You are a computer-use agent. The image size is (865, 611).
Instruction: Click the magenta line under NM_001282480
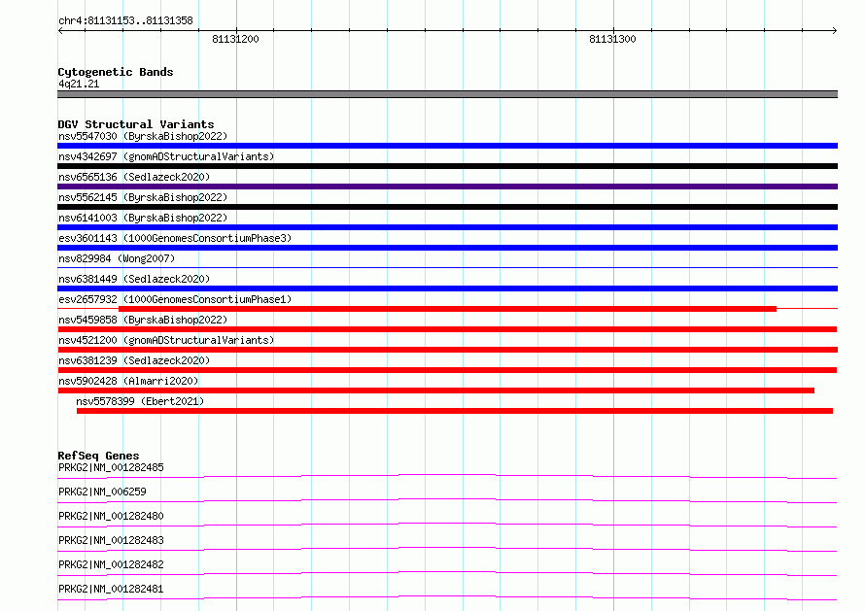click(447, 524)
